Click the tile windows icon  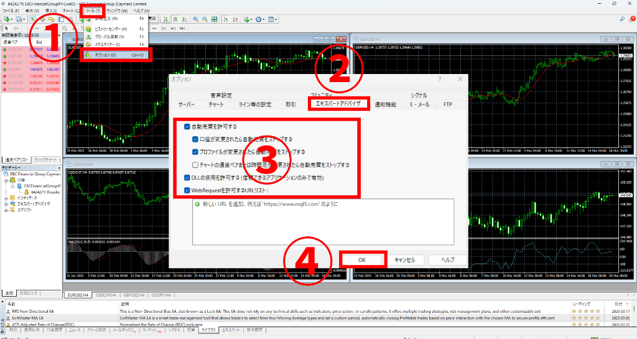(x=215, y=19)
